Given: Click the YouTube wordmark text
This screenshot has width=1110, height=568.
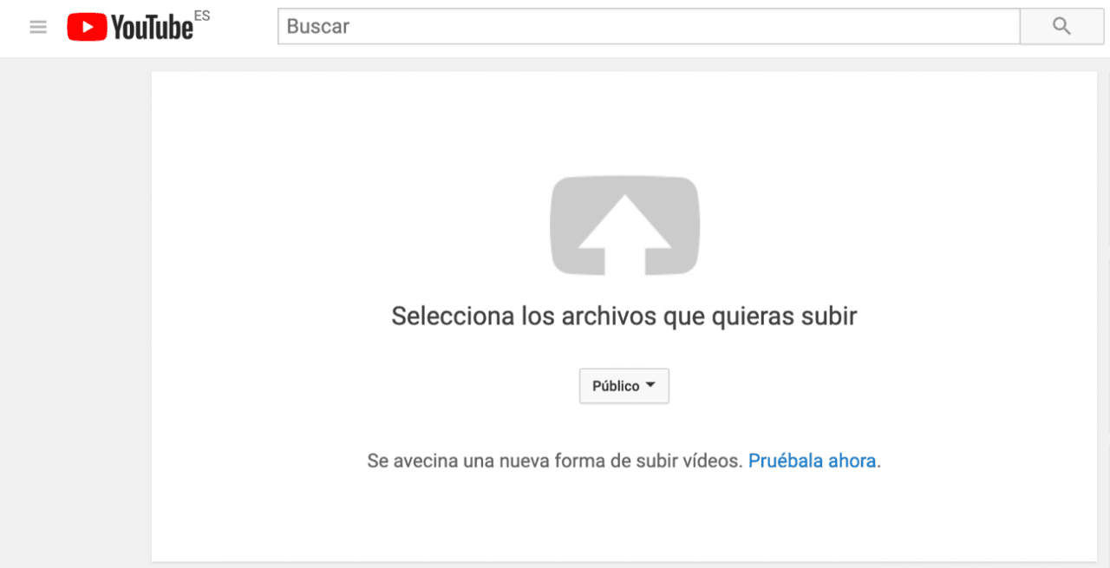Looking at the screenshot, I should [x=152, y=27].
